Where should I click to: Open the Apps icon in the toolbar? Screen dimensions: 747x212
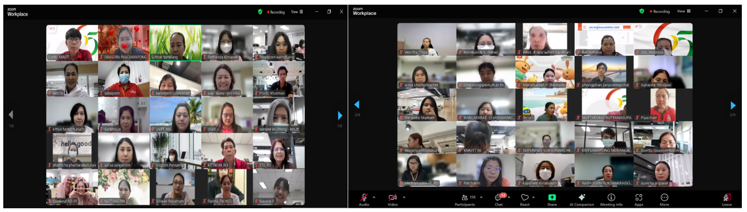tap(639, 197)
